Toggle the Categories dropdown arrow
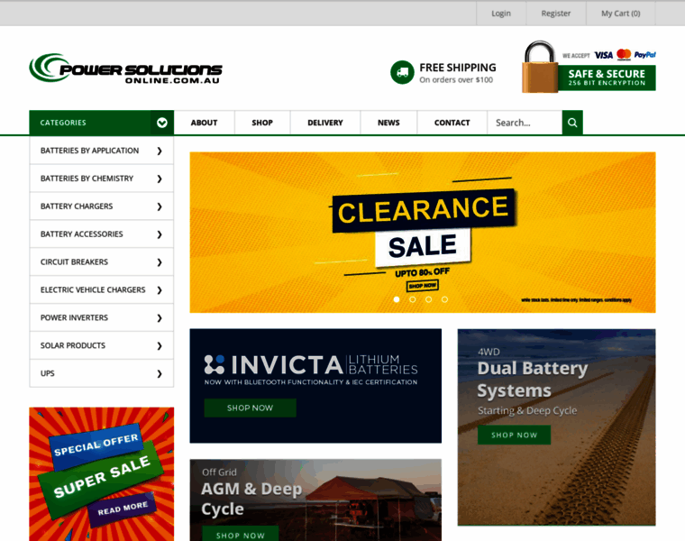Image resolution: width=685 pixels, height=541 pixels. (162, 123)
